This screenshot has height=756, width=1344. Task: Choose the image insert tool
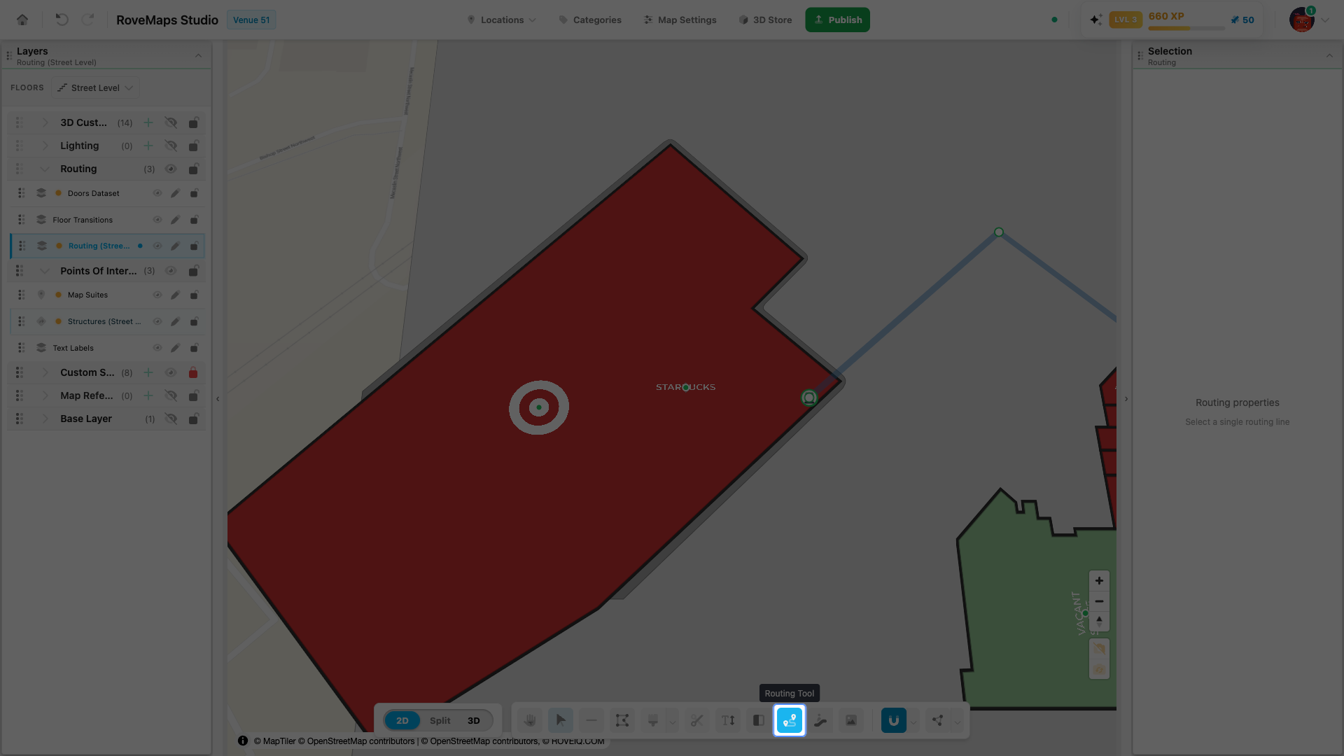[x=851, y=720]
